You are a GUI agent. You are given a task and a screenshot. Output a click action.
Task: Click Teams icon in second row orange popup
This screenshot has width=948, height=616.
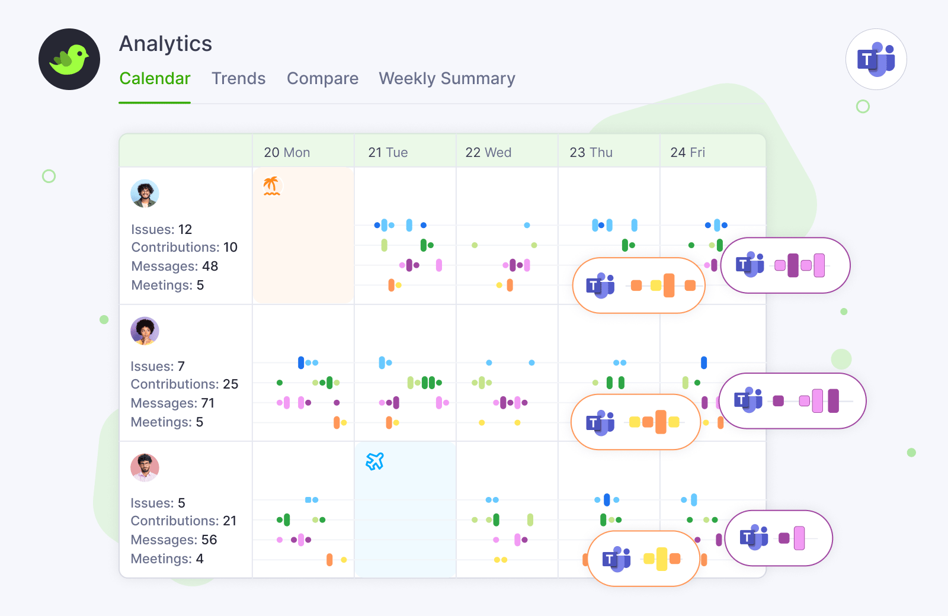(x=600, y=422)
